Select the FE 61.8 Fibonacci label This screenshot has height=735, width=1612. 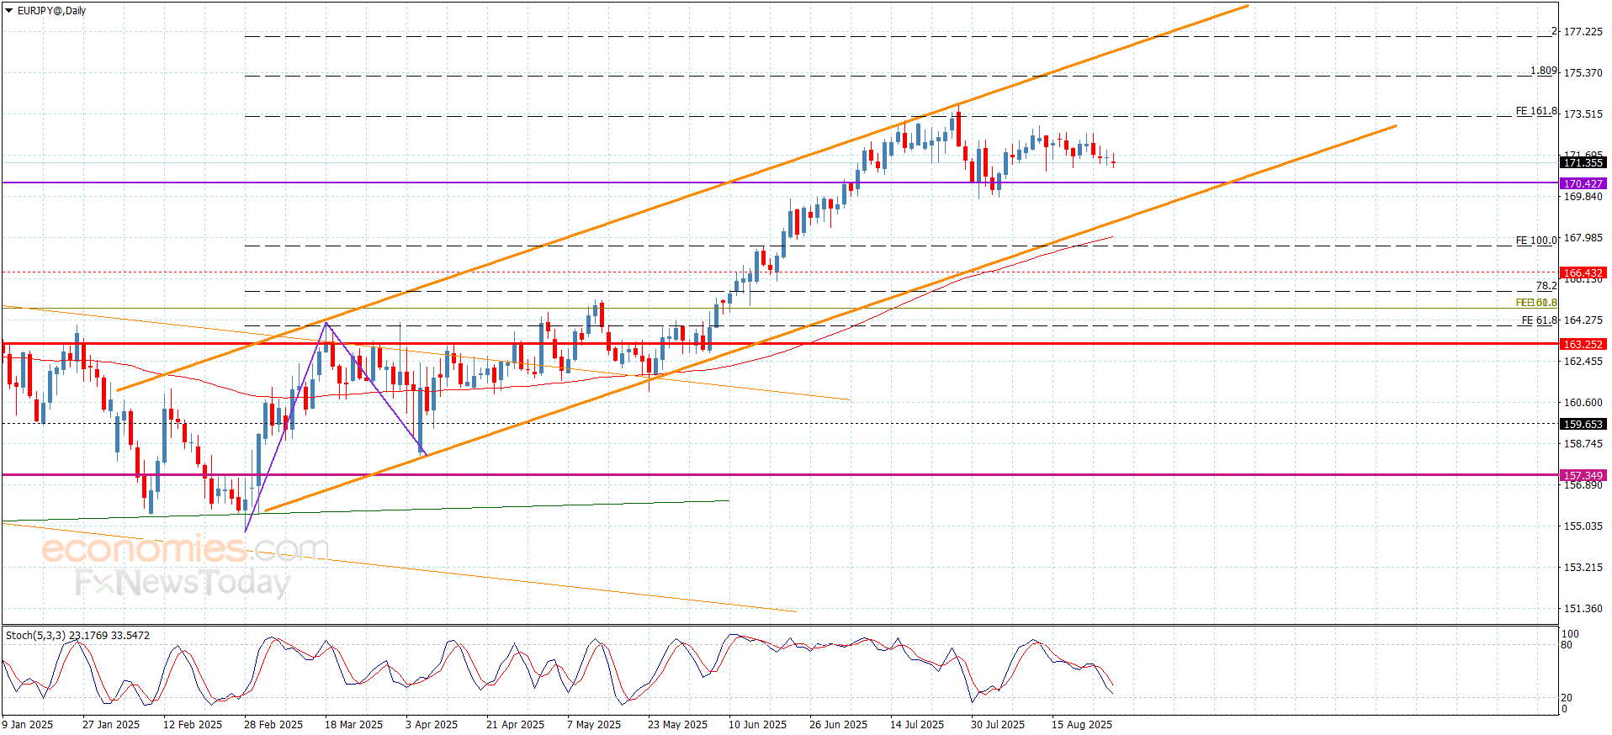(x=1540, y=320)
